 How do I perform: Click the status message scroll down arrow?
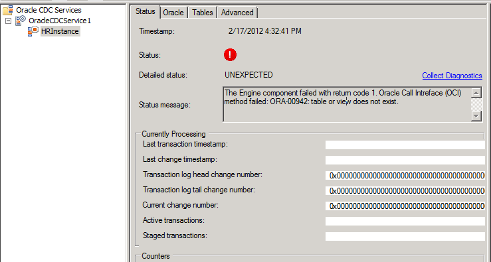click(476, 115)
